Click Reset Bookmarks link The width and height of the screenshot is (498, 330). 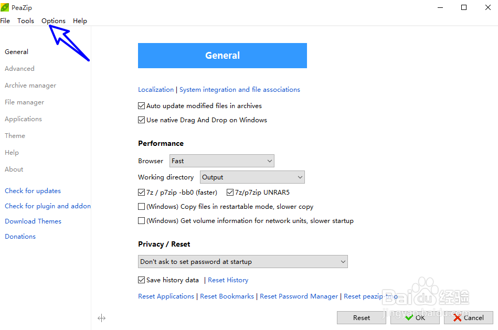click(x=227, y=296)
